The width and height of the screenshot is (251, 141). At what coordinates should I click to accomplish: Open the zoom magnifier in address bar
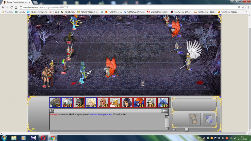pos(239,7)
